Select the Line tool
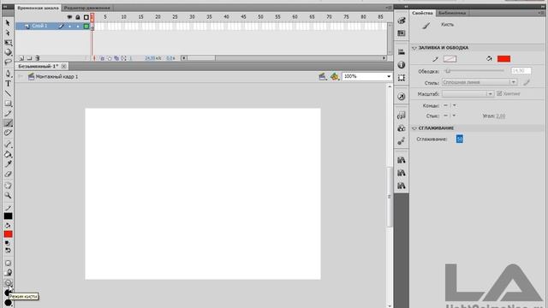 click(x=8, y=93)
